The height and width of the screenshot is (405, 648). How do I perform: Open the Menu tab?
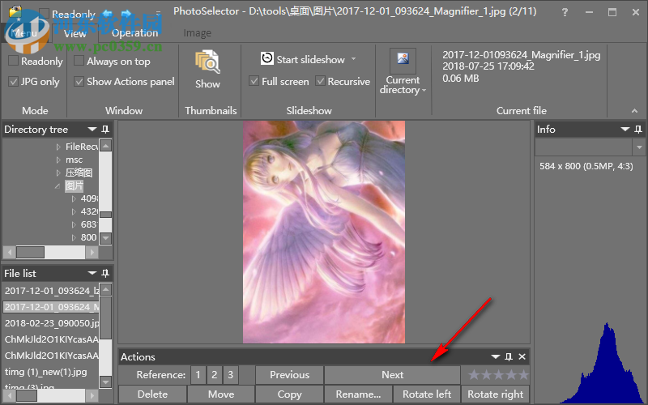(x=24, y=33)
